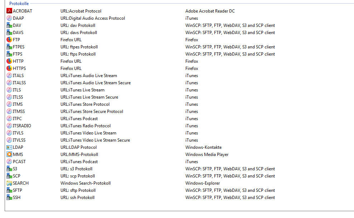Image resolution: width=354 pixels, height=218 pixels.
Task: Click the iTunes icon beside ITVLSS
Action: pyautogui.click(x=9, y=140)
